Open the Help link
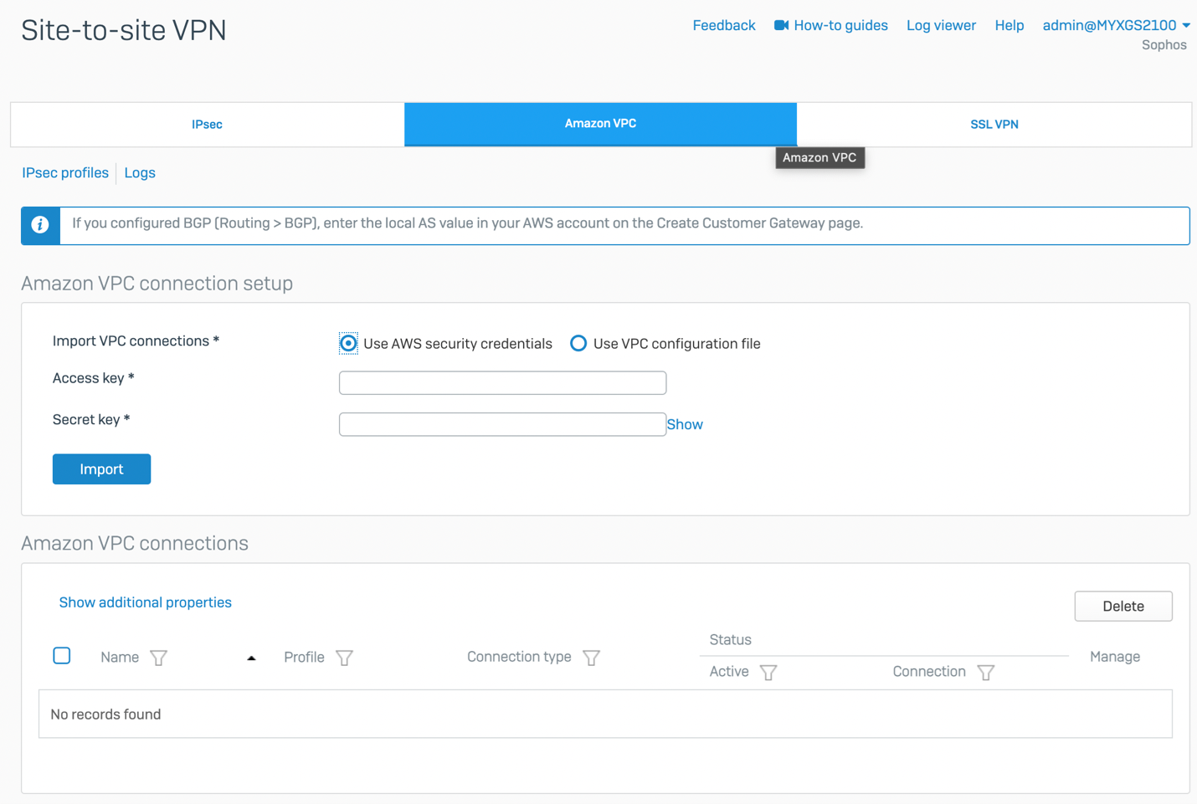The height and width of the screenshot is (804, 1197). click(1009, 26)
